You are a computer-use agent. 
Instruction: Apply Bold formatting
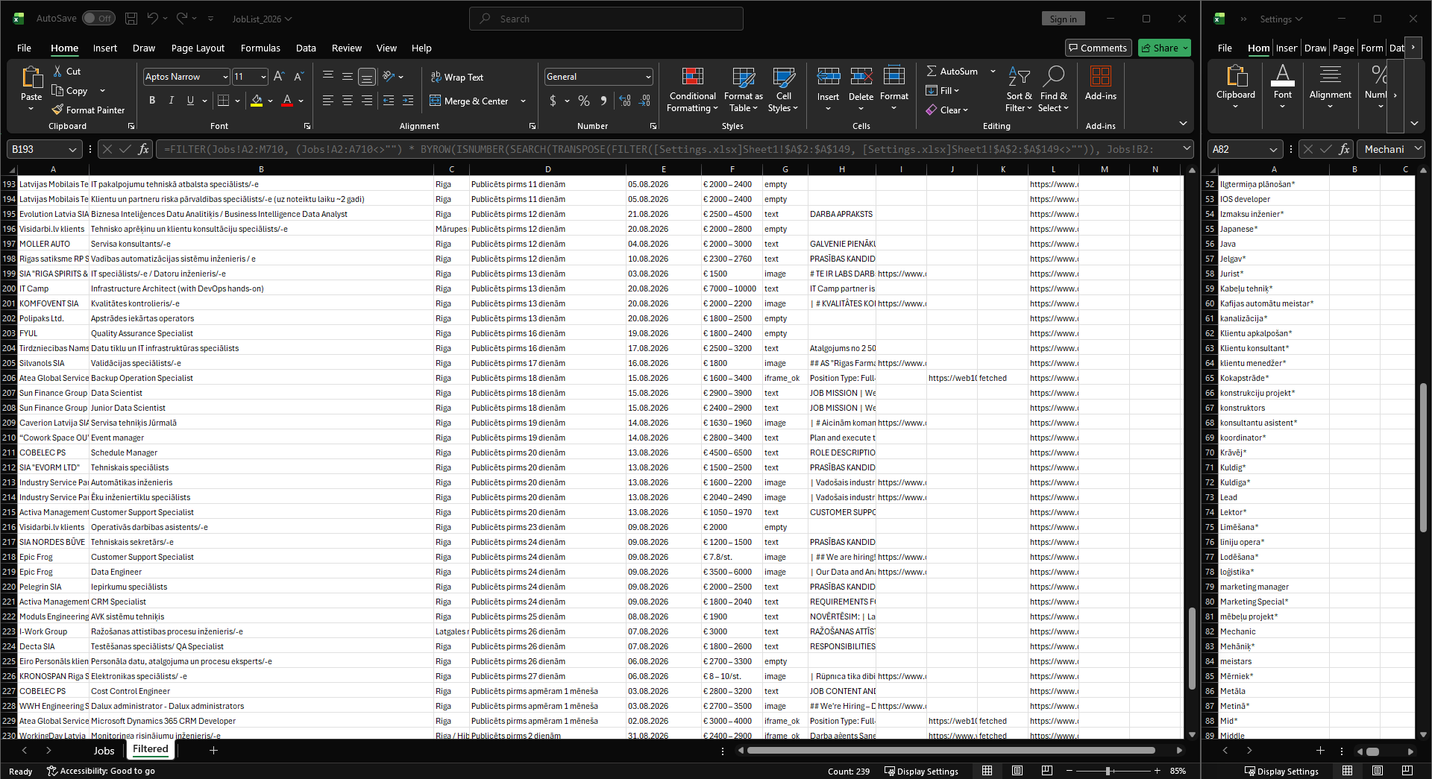(x=152, y=101)
